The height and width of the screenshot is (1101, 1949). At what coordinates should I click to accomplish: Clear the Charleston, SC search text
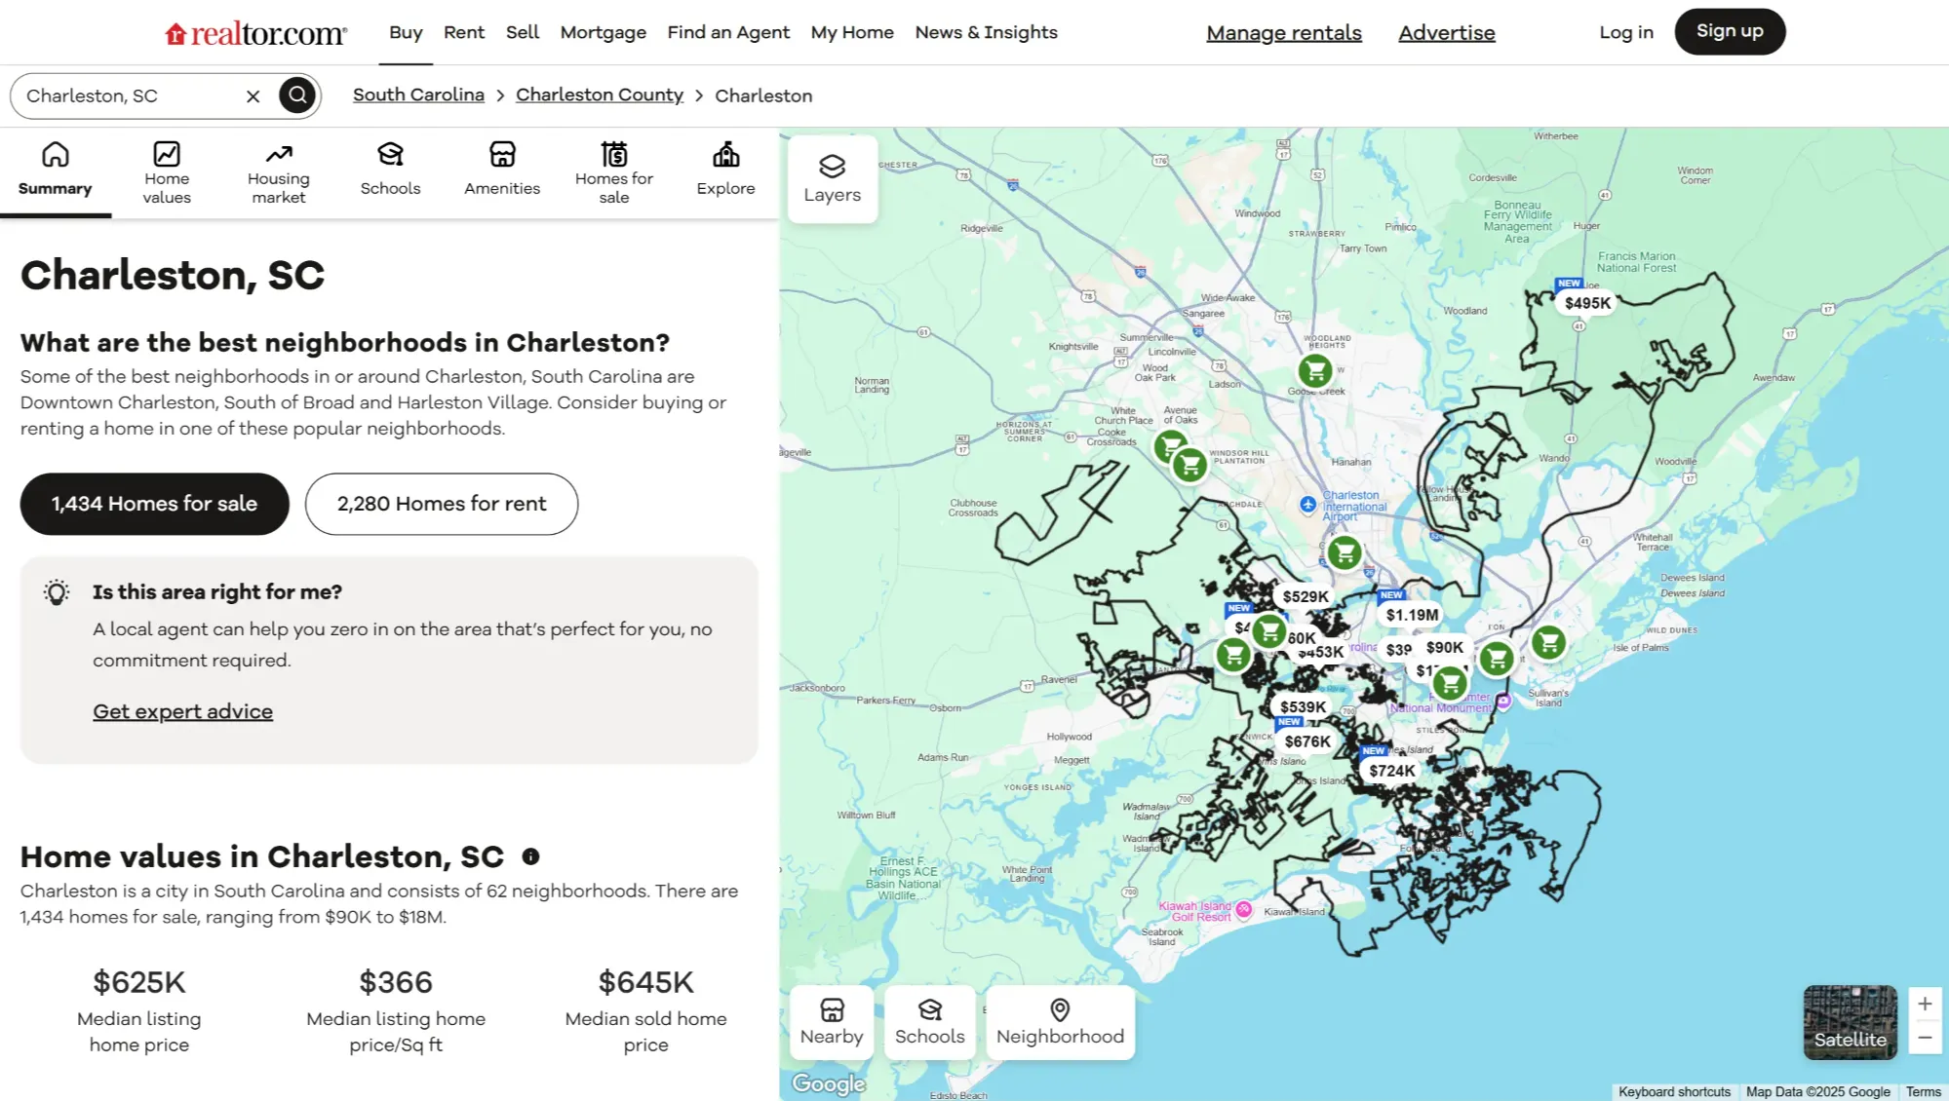point(253,95)
